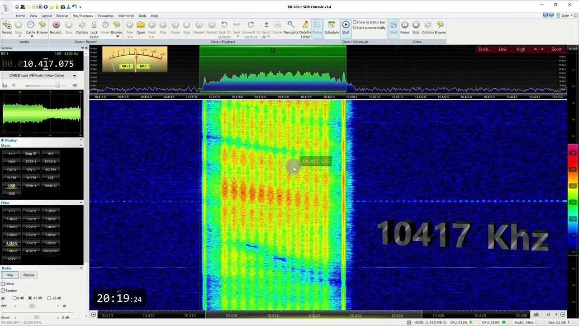Viewport: 579px width, 326px height.
Task: Open the Favourites ribbon tab
Action: click(106, 16)
